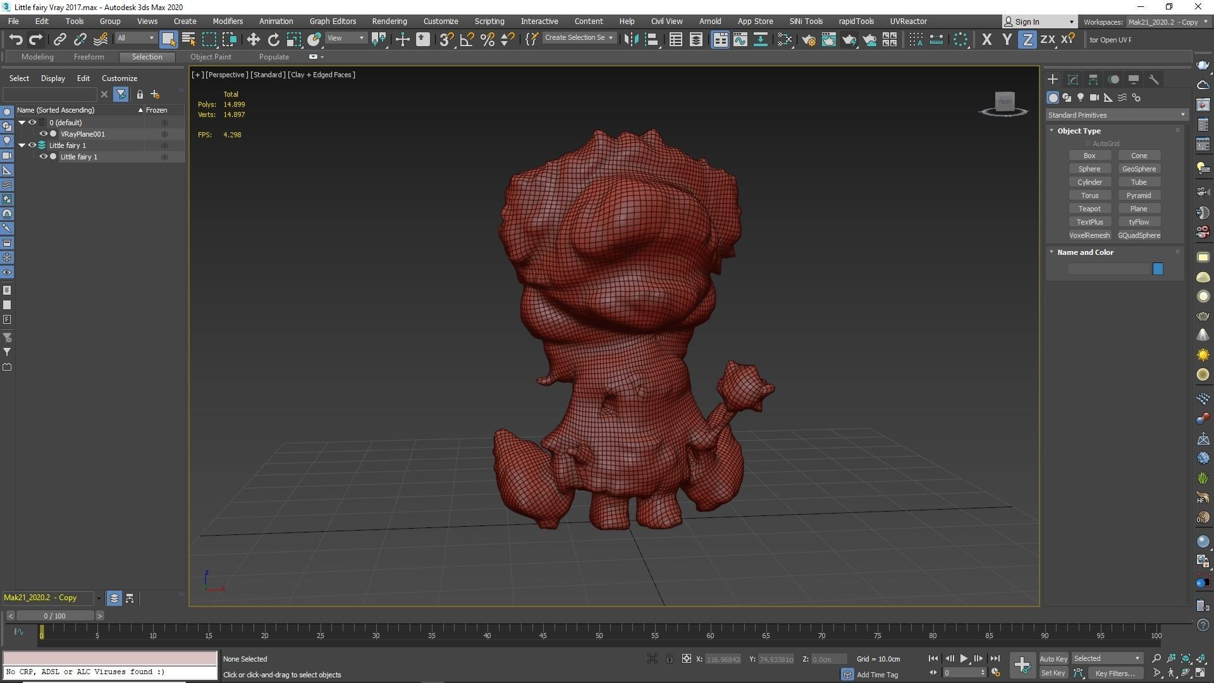The image size is (1214, 683).
Task: Open the Display command panel tab
Action: pyautogui.click(x=1134, y=79)
